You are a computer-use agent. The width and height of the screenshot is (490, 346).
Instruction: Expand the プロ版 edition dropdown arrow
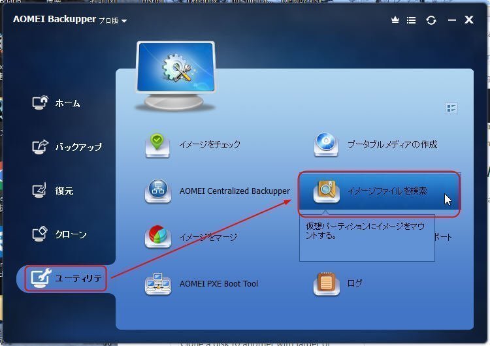point(124,21)
